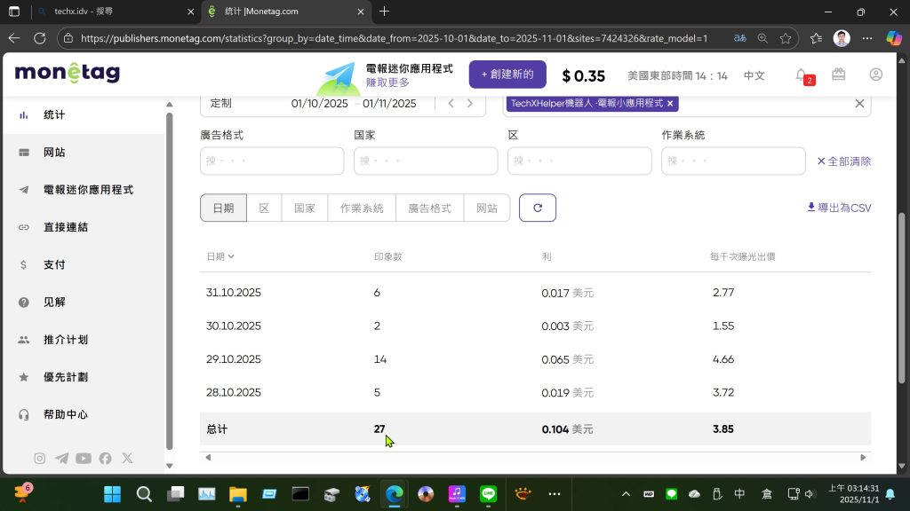Open the 国家 filter dropdown
Image resolution: width=910 pixels, height=511 pixels.
[x=426, y=161]
